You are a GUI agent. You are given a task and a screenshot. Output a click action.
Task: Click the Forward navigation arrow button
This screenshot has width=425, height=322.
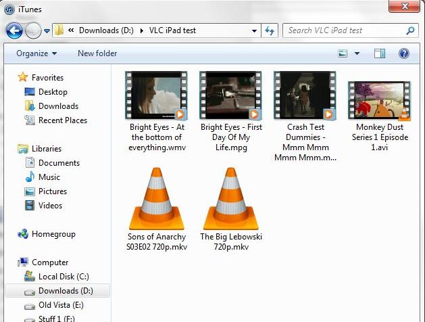pyautogui.click(x=33, y=30)
